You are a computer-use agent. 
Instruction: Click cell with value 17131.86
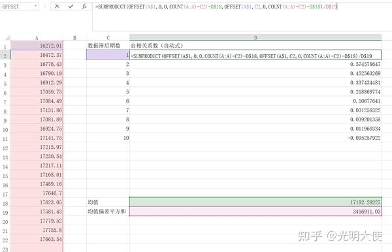tap(37, 110)
